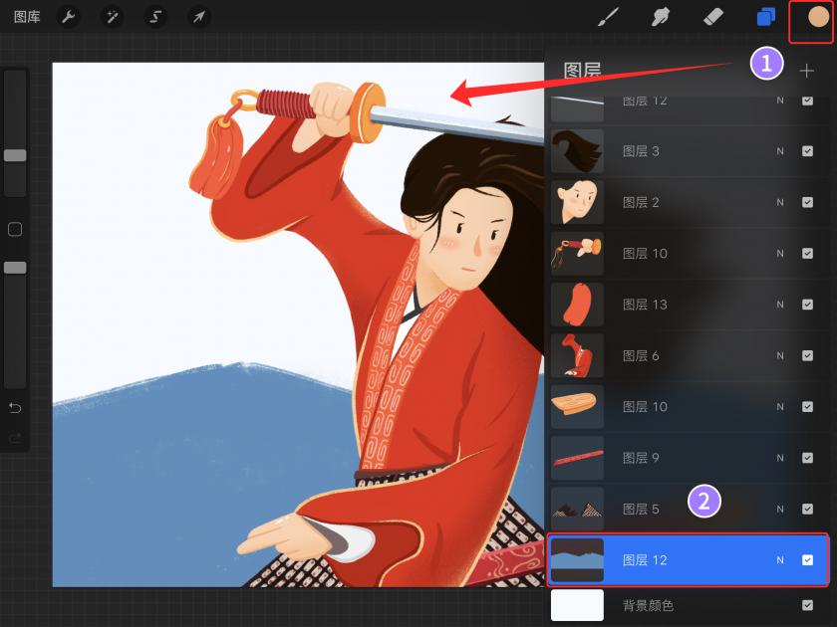
Task: Tap the armor-pattern thumbnail of 图层 5
Action: pos(577,510)
